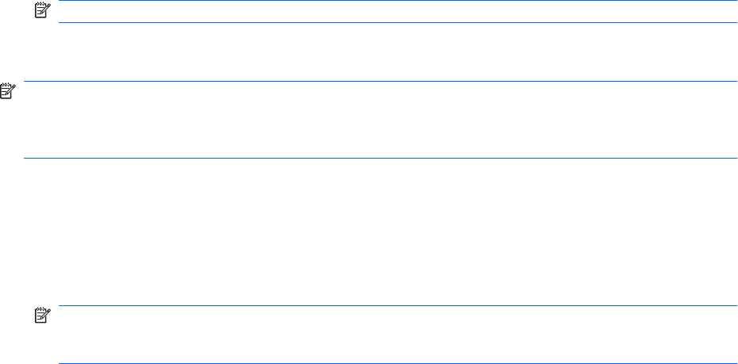
Task: Click the second blue line below top note
Action: coord(397,22)
